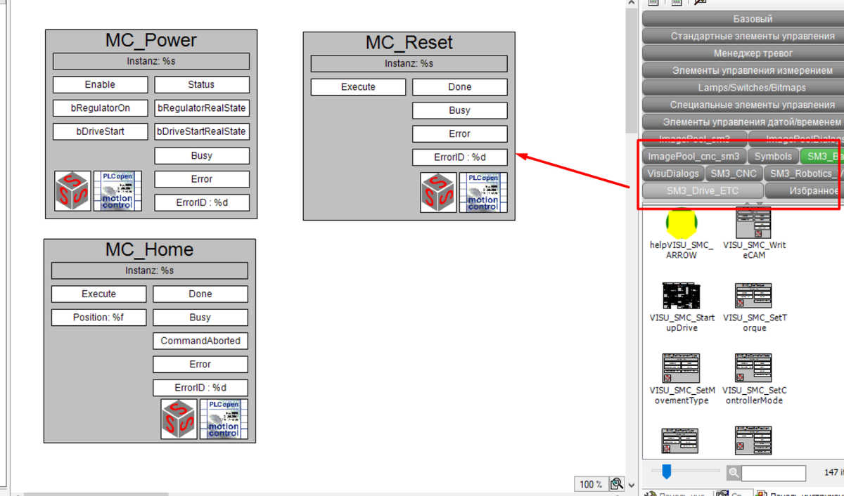Click the Error field in MC_Power

(x=201, y=179)
